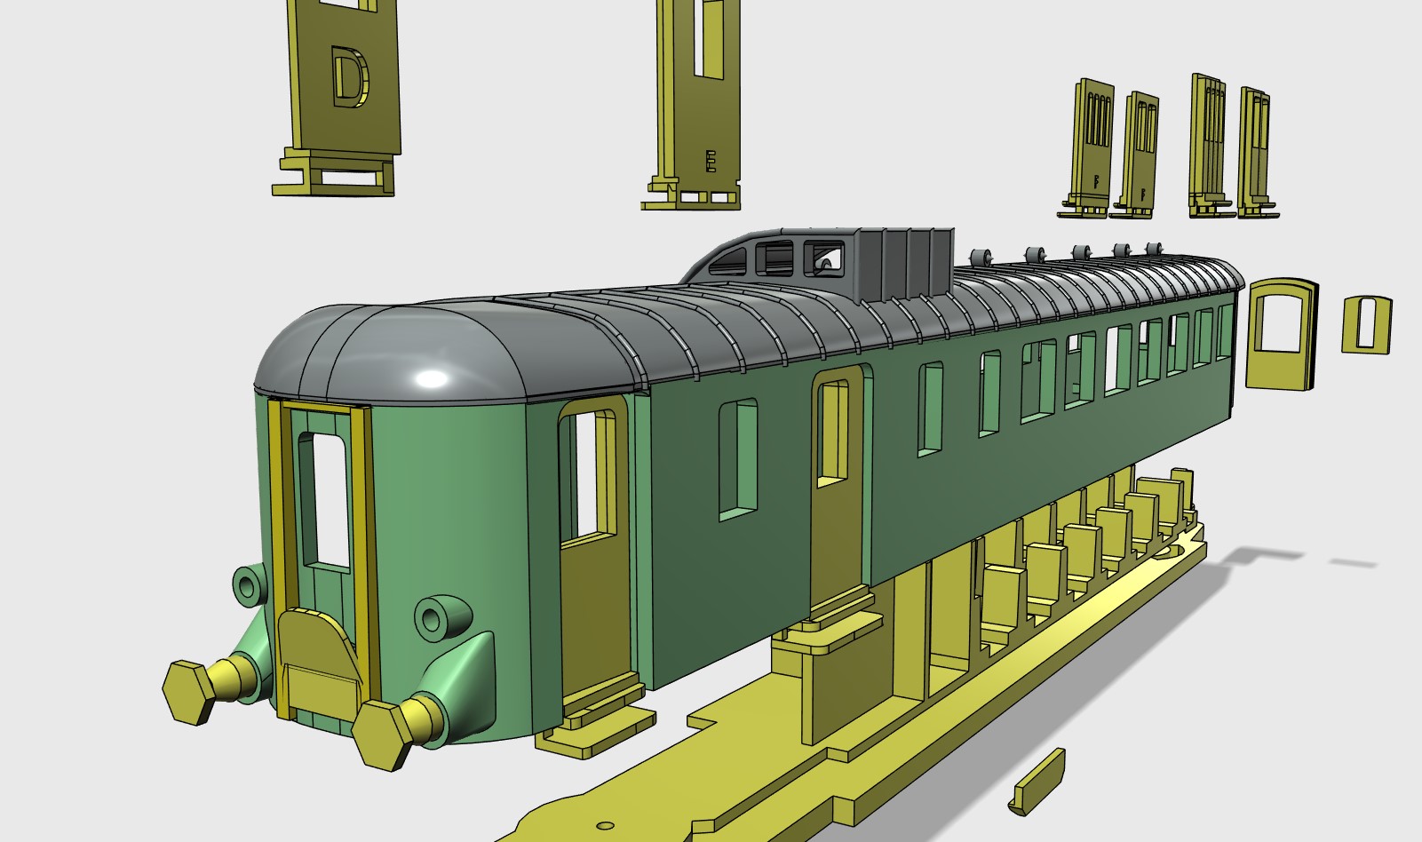Click the left hexagonal buffer head
Viewport: 1422px width, 842px height.
[188, 691]
